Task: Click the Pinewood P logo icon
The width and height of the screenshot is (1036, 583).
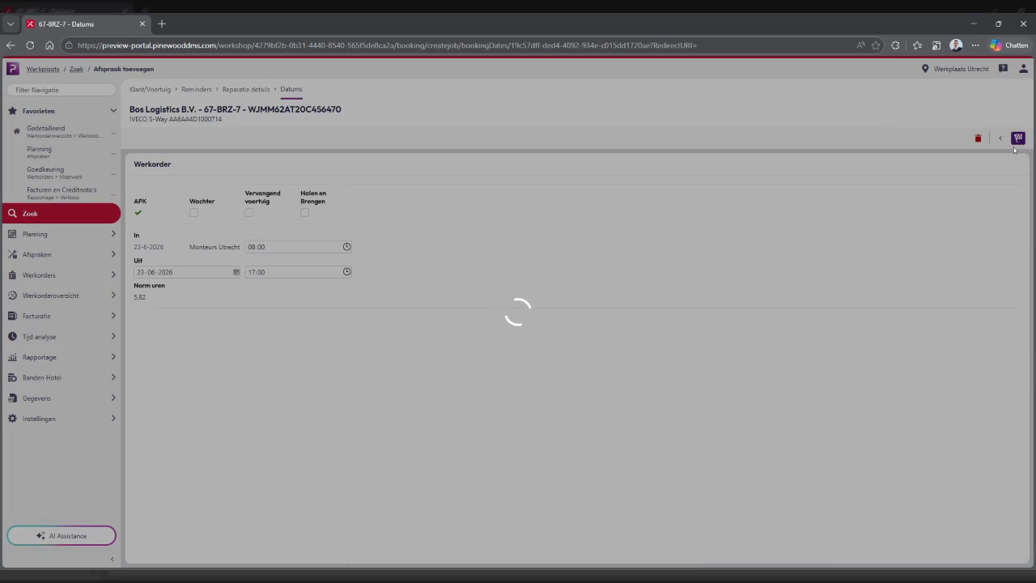Action: pos(12,69)
